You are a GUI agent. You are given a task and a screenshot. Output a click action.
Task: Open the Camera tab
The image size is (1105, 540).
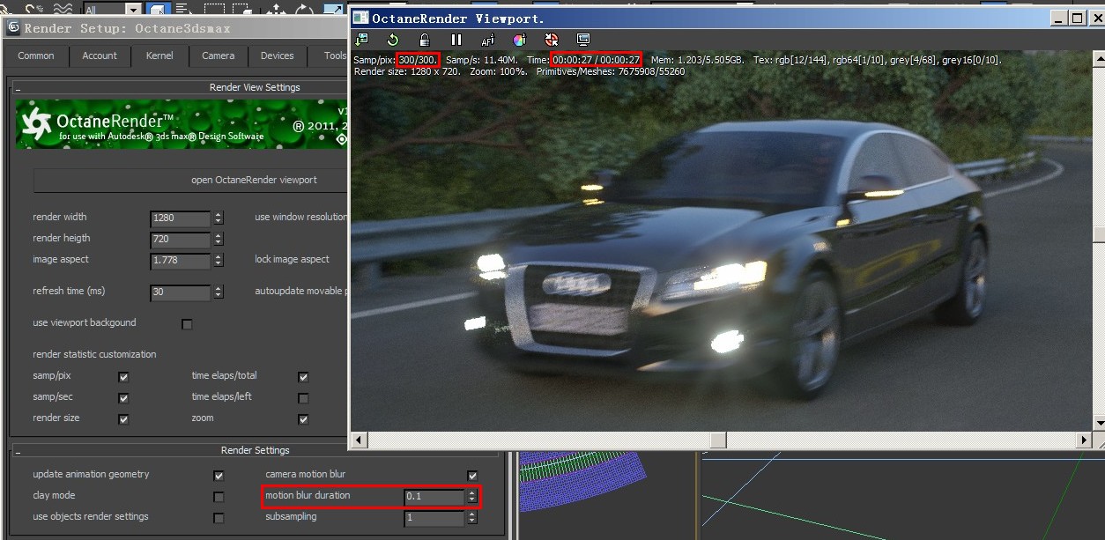pos(219,55)
